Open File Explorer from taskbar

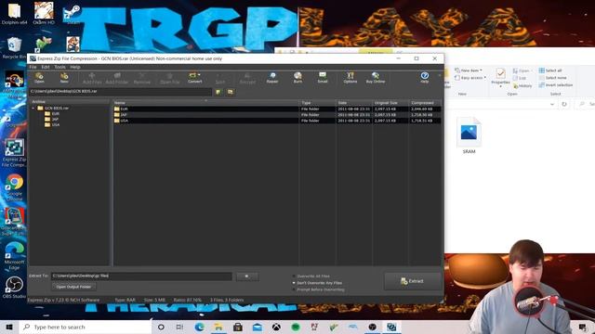(x=218, y=327)
